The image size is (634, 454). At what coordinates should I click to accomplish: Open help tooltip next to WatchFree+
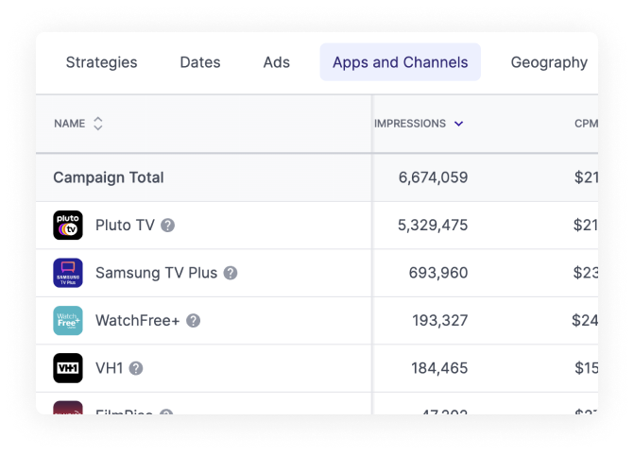tap(194, 321)
